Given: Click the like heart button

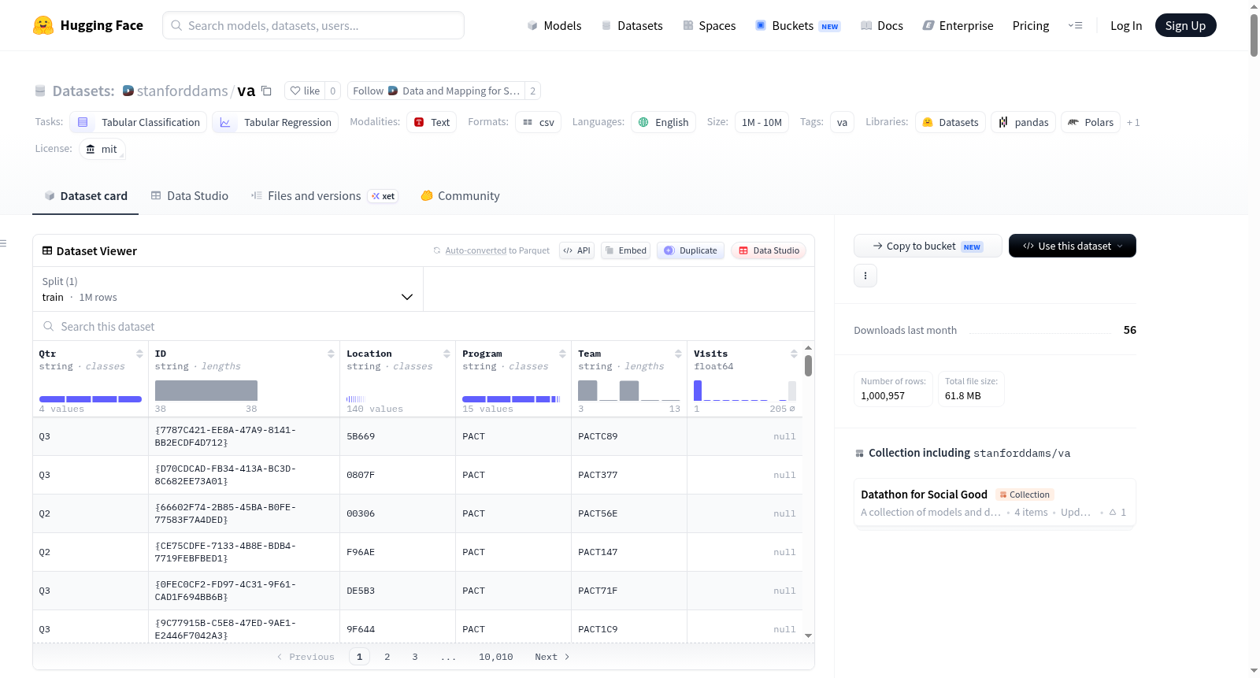Looking at the screenshot, I should pos(305,91).
